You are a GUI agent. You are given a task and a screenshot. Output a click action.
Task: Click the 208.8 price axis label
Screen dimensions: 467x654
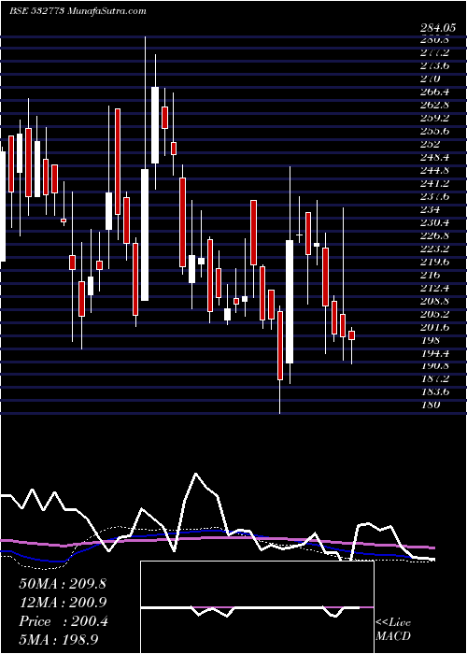pyautogui.click(x=435, y=301)
